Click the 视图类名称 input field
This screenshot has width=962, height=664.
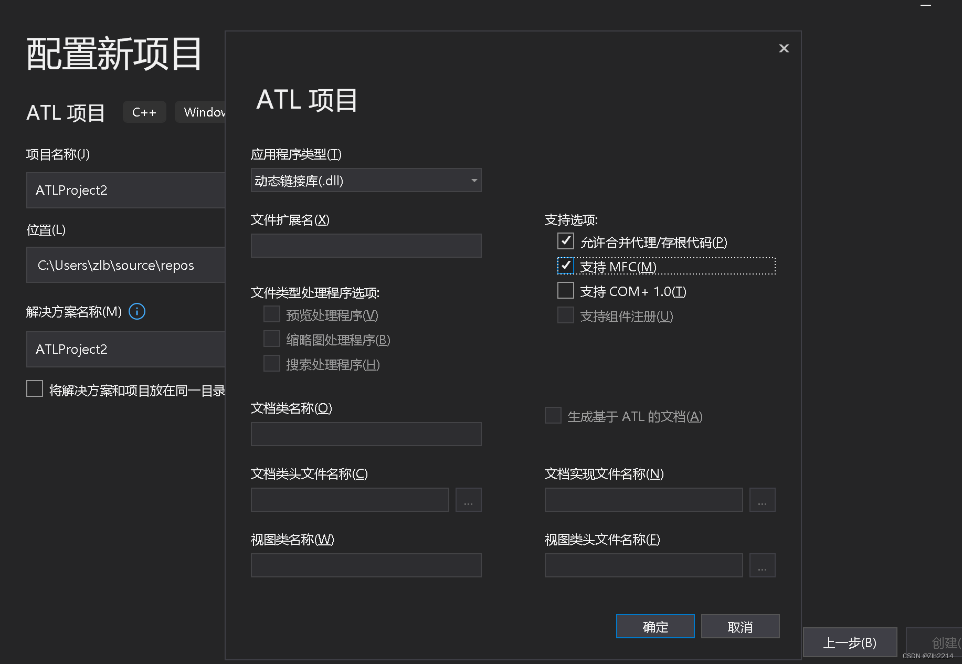pyautogui.click(x=366, y=565)
